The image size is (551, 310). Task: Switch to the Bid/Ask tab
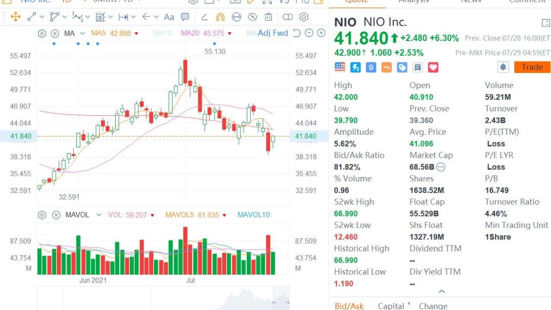(x=349, y=306)
